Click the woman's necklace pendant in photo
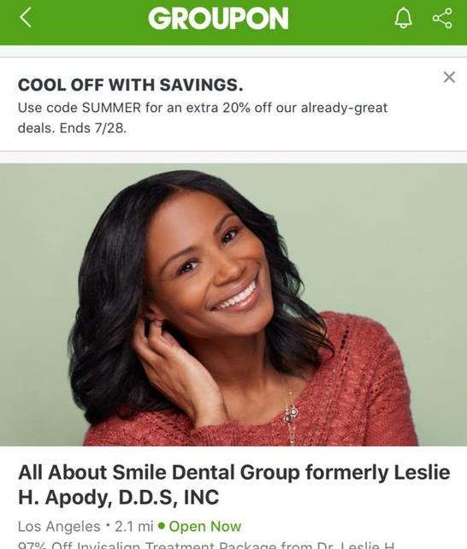 tap(292, 414)
